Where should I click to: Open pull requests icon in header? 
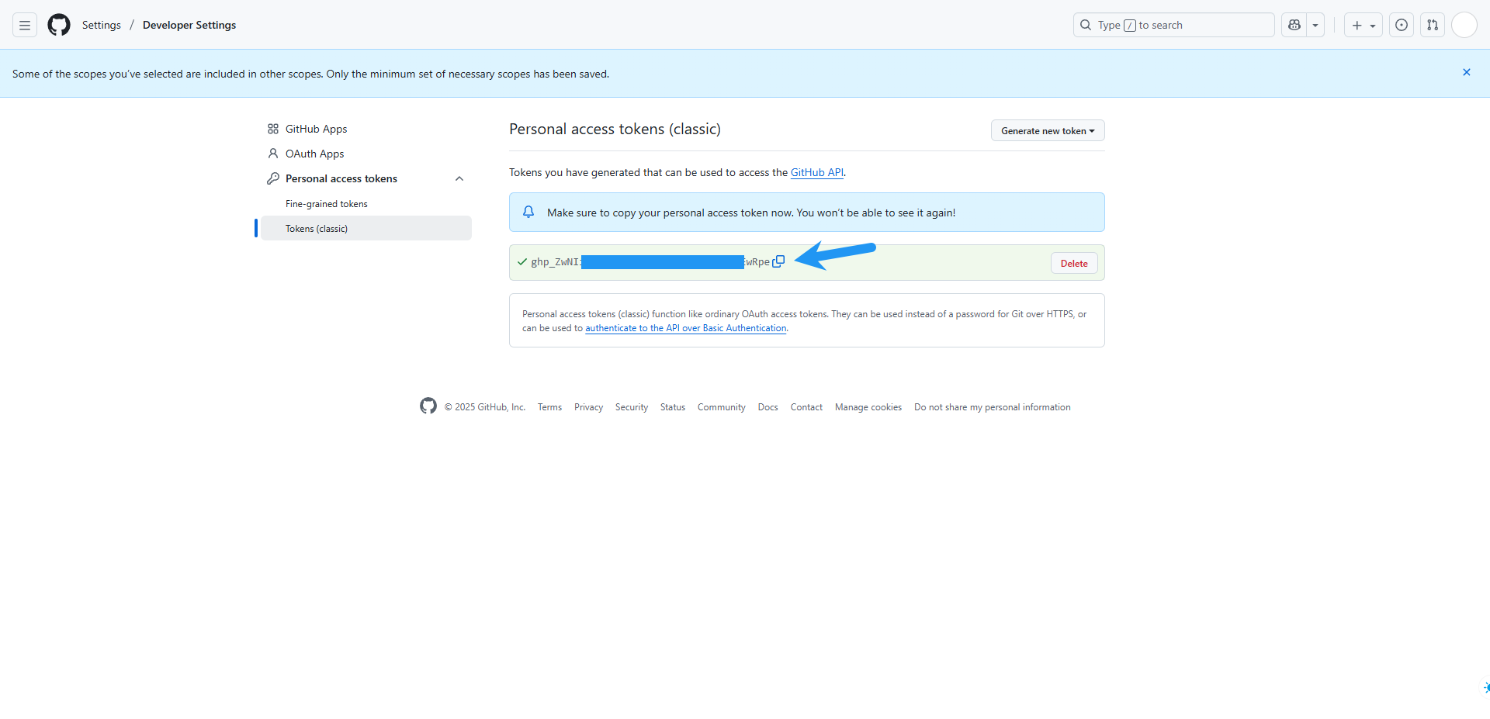1433,25
